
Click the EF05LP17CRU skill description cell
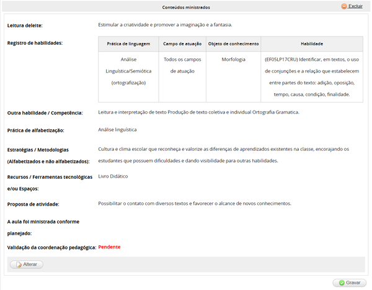[312, 77]
